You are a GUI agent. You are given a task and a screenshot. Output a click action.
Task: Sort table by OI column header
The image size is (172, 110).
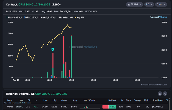(x=29, y=100)
